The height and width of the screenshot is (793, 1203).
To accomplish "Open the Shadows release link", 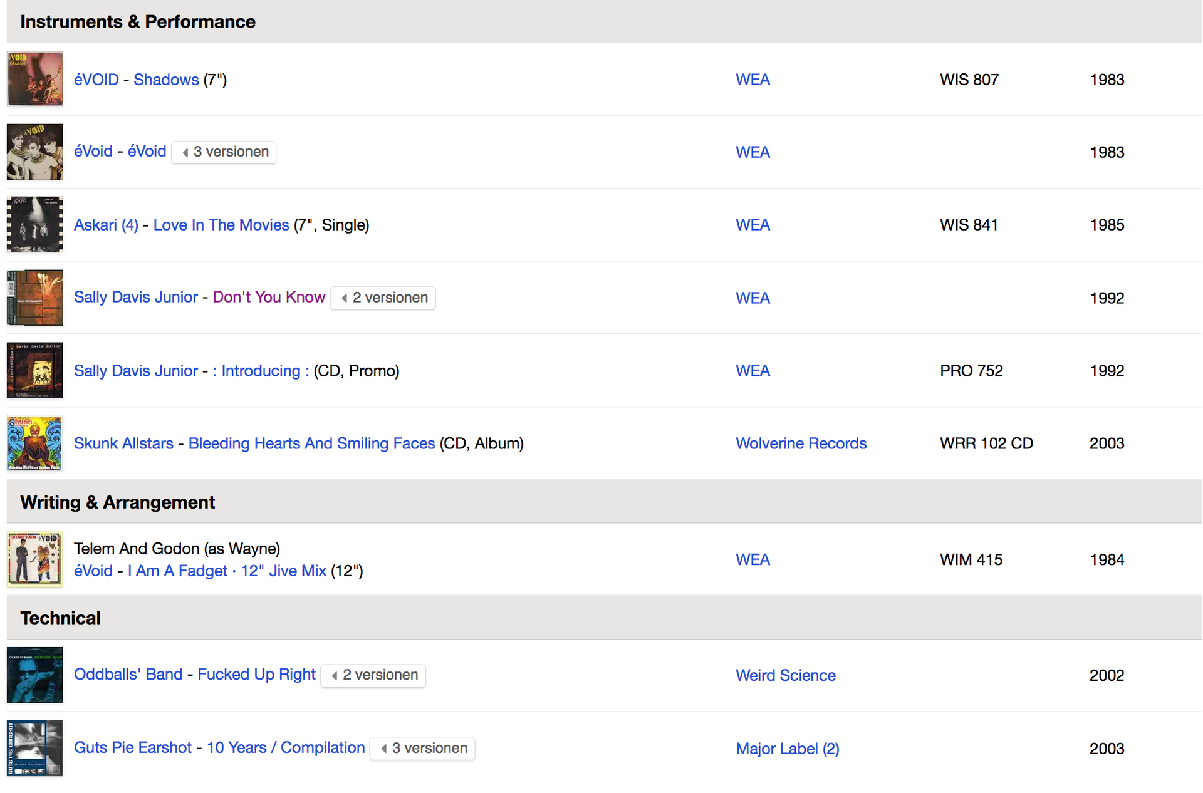I will coord(166,80).
